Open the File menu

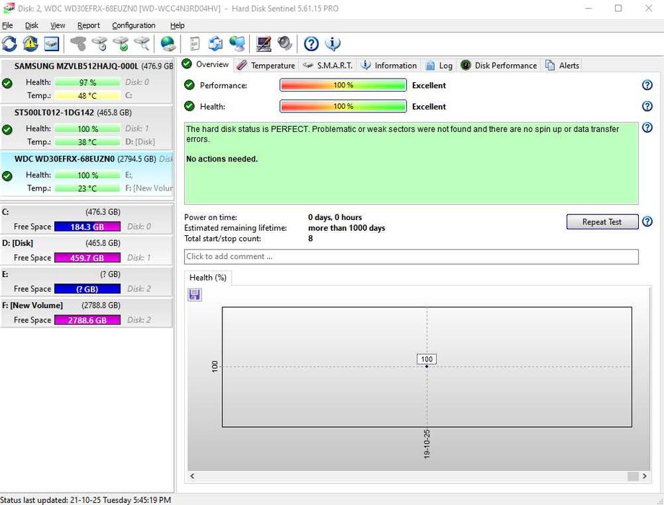click(7, 25)
